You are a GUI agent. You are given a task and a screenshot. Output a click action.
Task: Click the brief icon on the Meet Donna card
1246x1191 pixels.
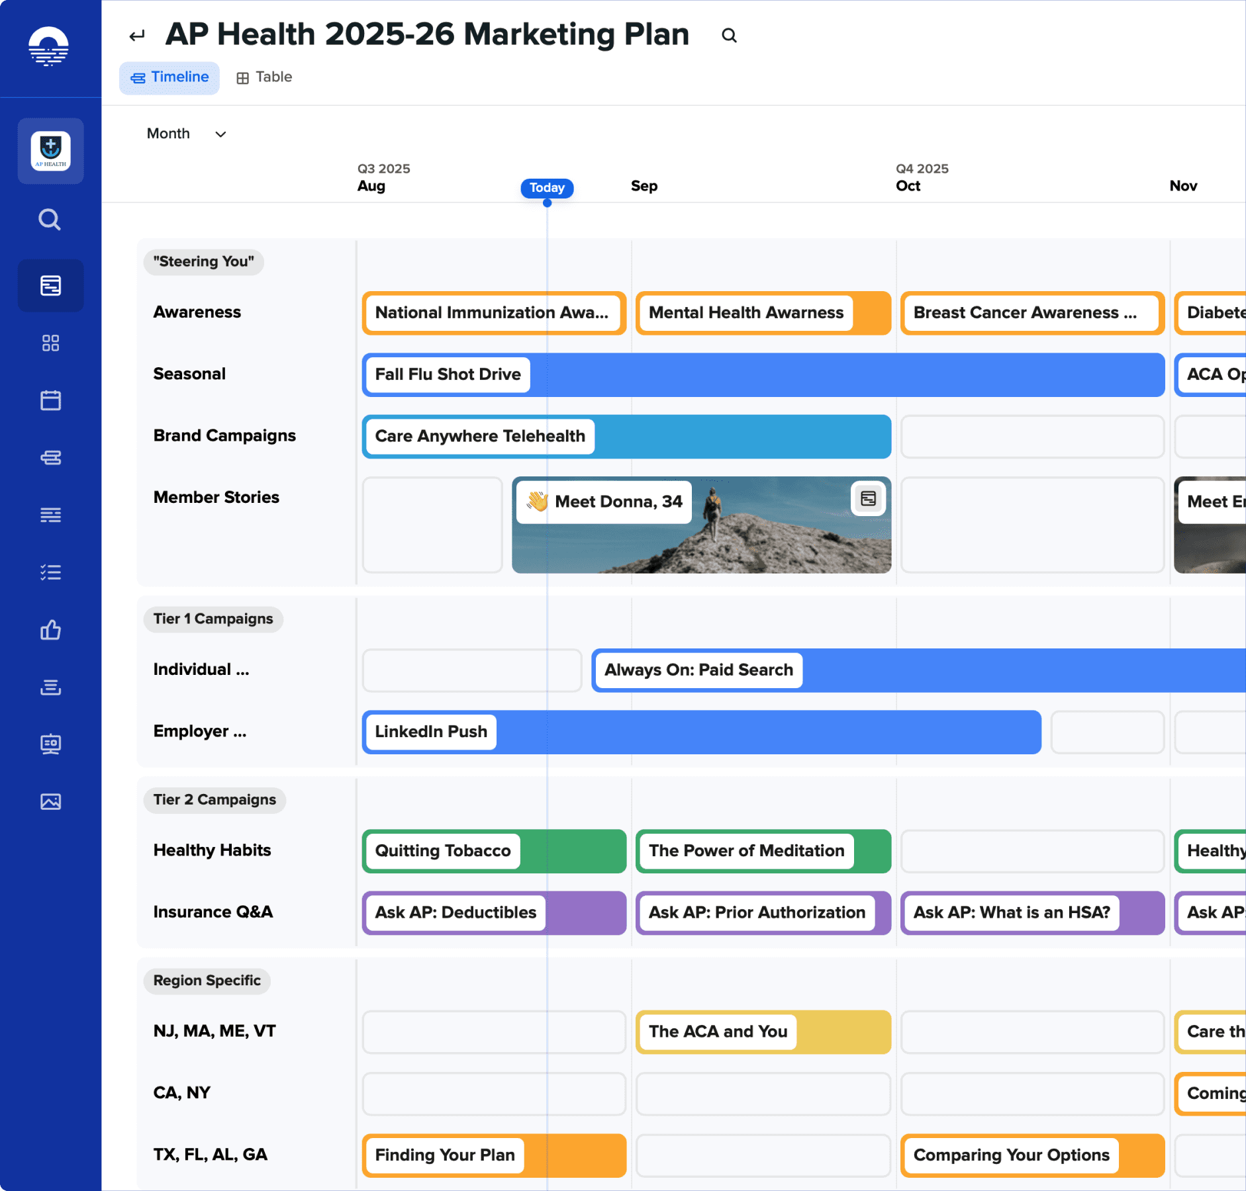pyautogui.click(x=868, y=498)
